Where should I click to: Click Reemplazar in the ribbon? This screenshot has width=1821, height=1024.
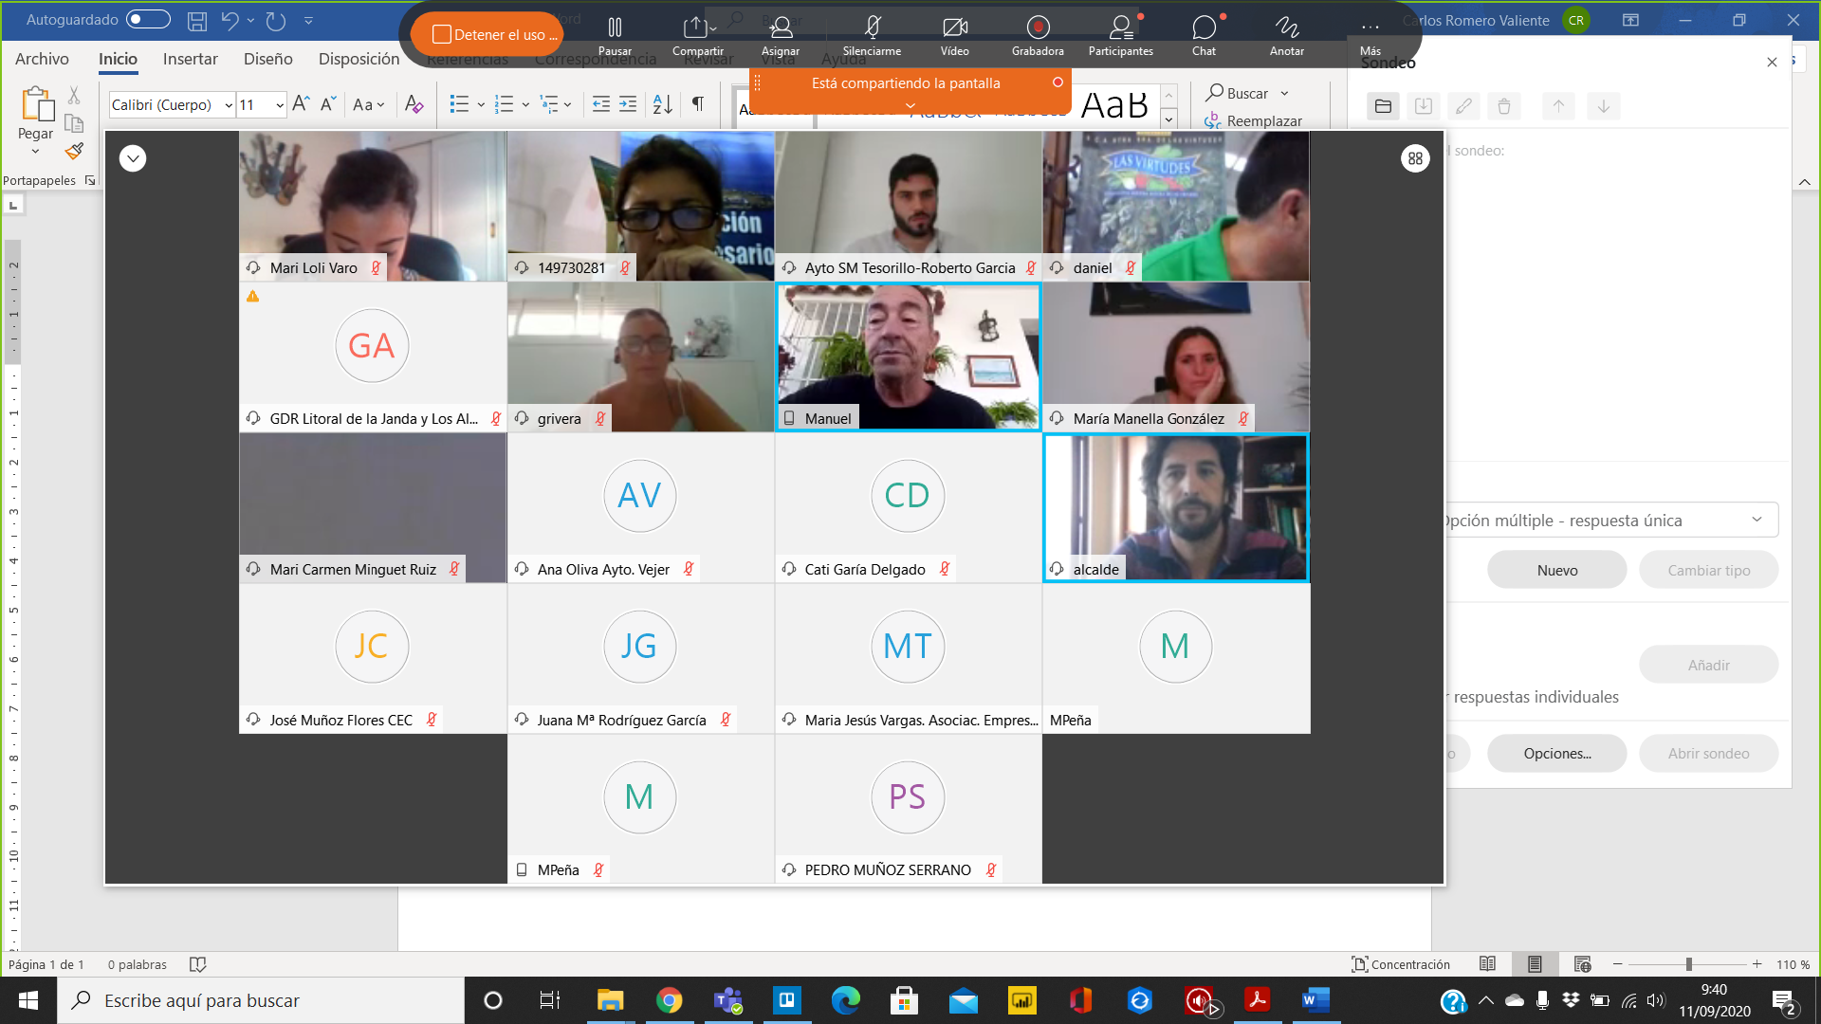pos(1253,120)
